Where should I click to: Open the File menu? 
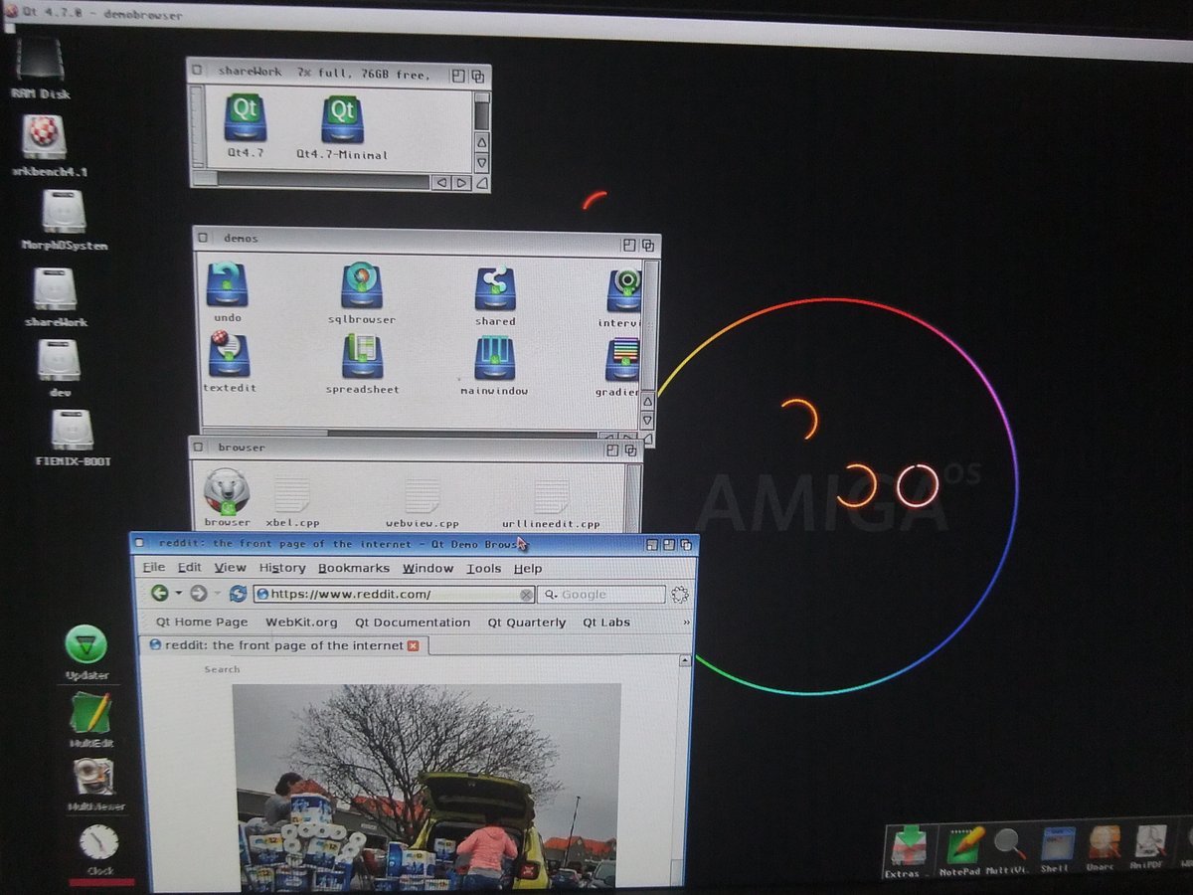pos(153,567)
